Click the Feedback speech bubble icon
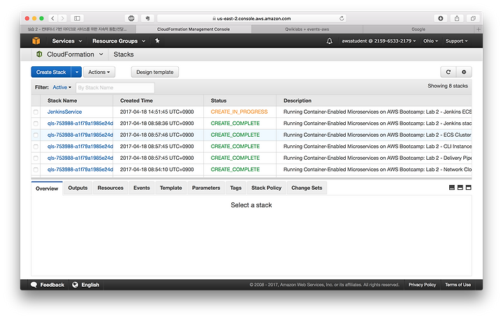 pos(34,285)
